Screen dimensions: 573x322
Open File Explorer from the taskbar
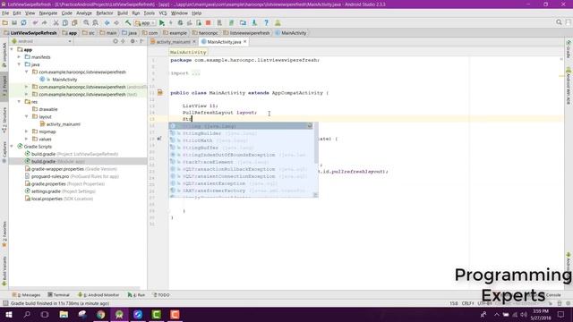(x=64, y=314)
